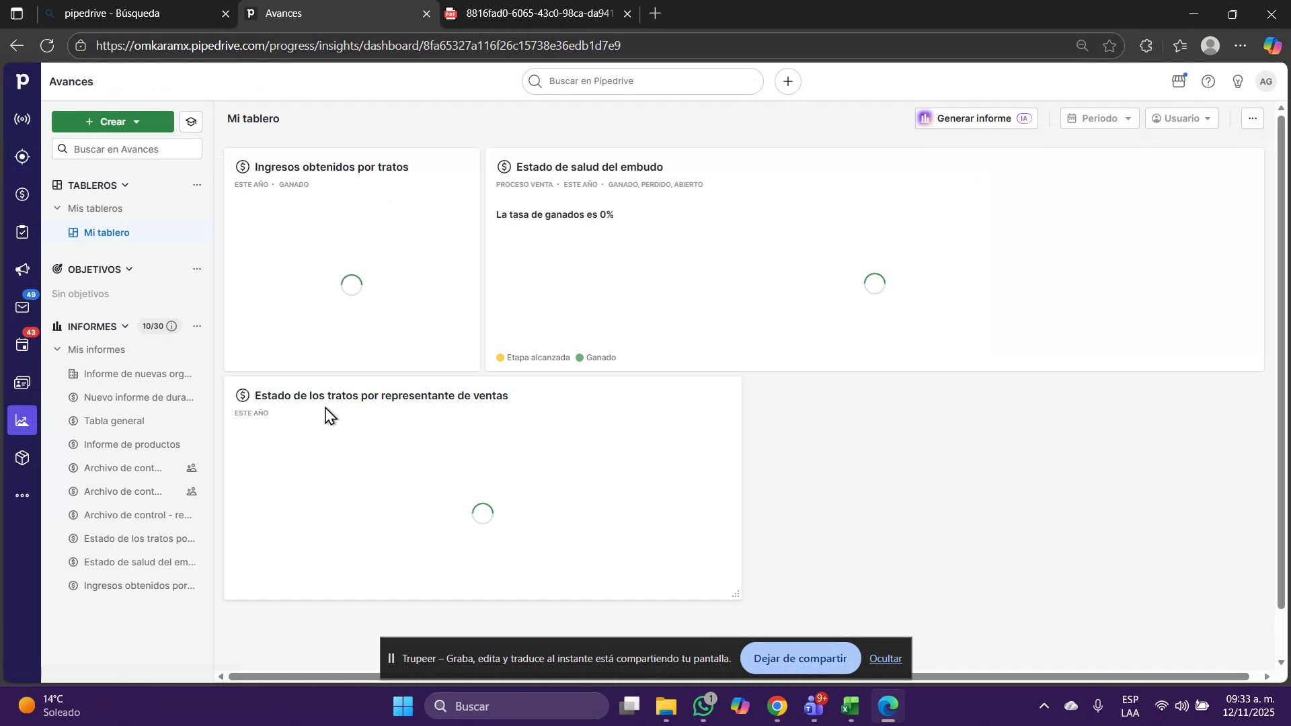Open the Pipedrive Marketplace storefront icon
The width and height of the screenshot is (1291, 726).
point(1177,81)
